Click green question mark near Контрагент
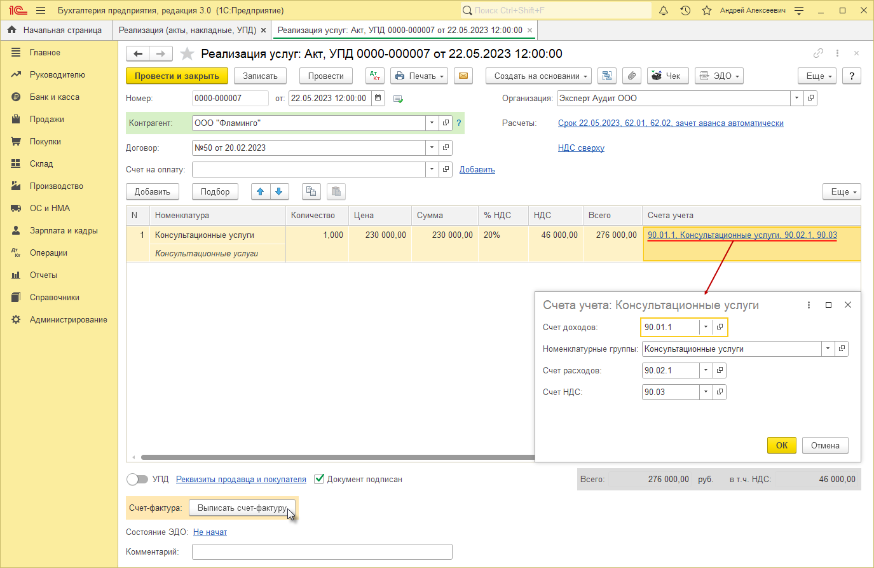This screenshot has height=568, width=874. [x=458, y=123]
